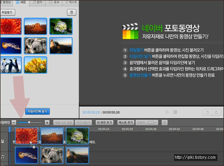The height and width of the screenshot is (166, 224).
Task: Click the koala clip in timeline
Action: click(52, 155)
